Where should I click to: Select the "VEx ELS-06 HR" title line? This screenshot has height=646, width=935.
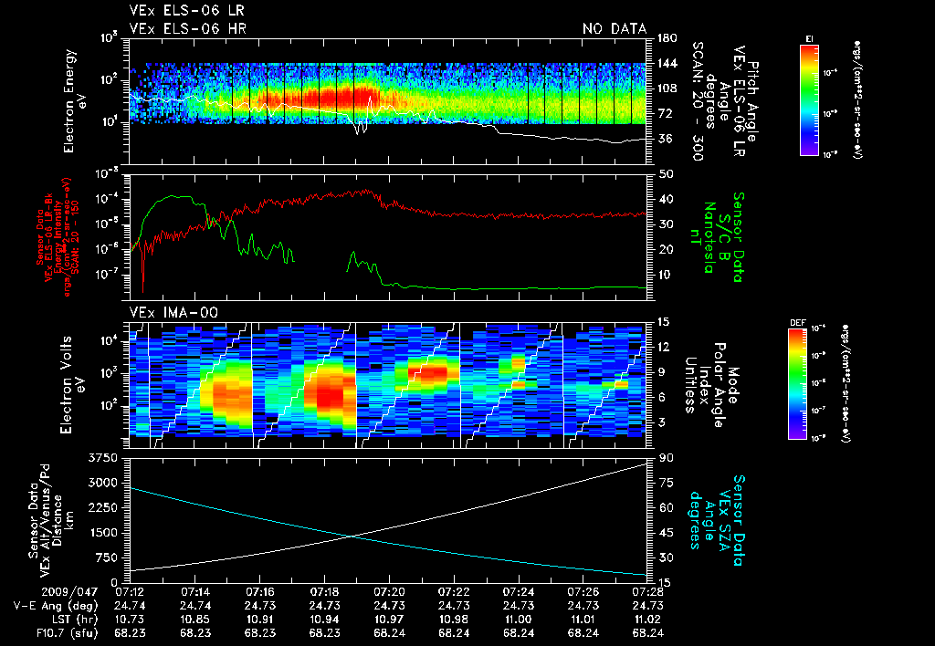[x=188, y=28]
